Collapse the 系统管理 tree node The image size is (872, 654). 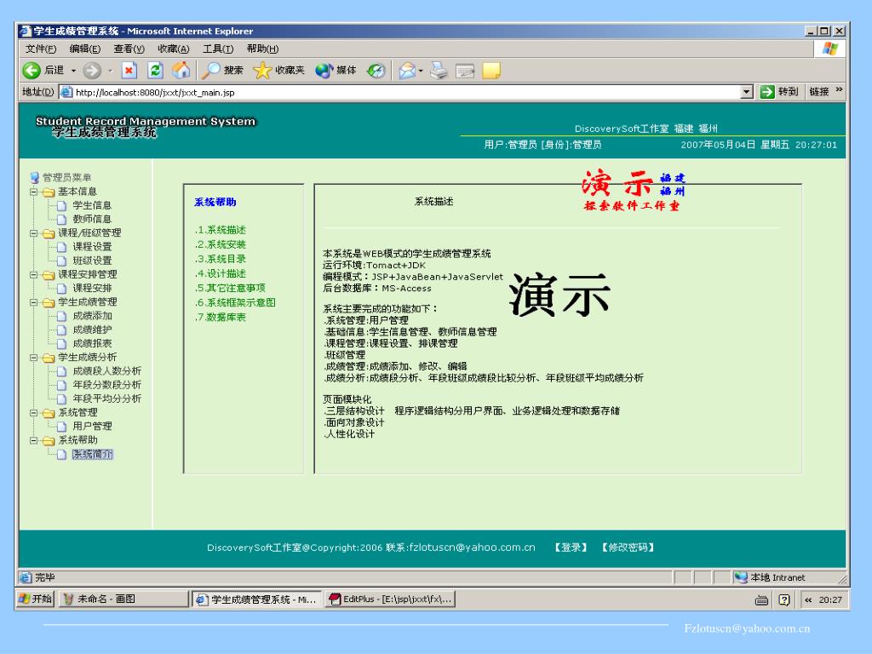coord(34,413)
